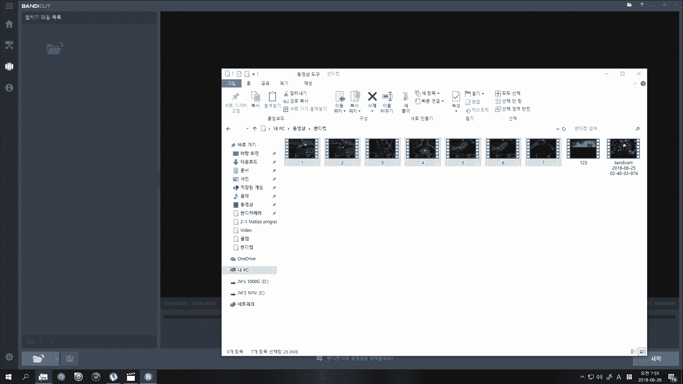This screenshot has width=683, height=384.
Task: Open taskbar volume icon
Action: (599, 377)
